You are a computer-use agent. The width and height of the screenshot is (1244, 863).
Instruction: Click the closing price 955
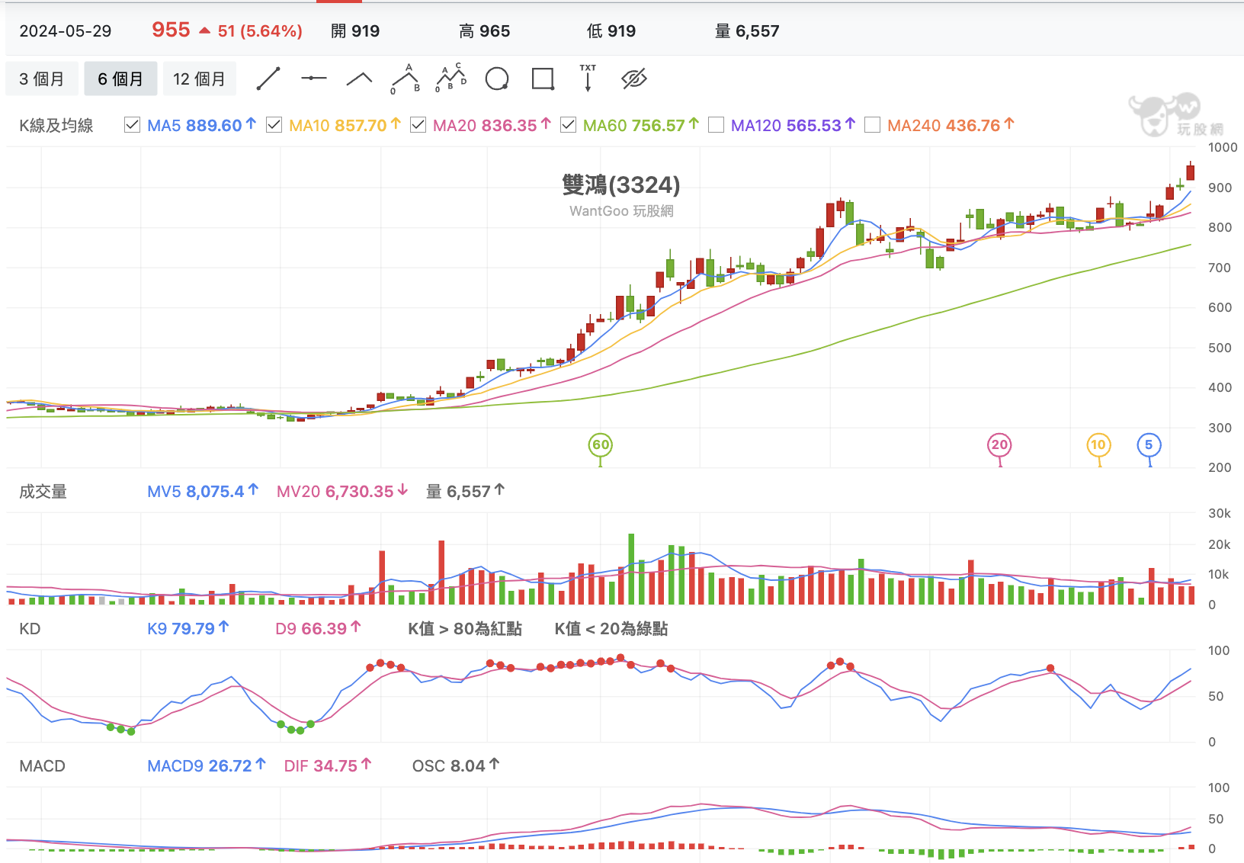tap(171, 30)
